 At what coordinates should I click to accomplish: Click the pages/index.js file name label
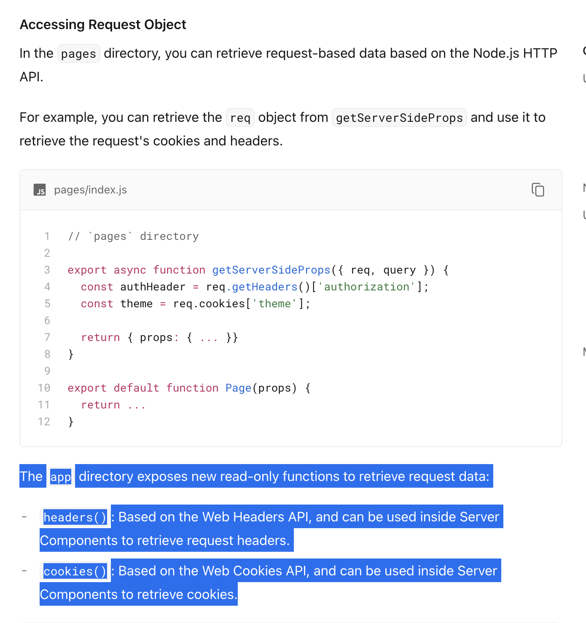(90, 190)
